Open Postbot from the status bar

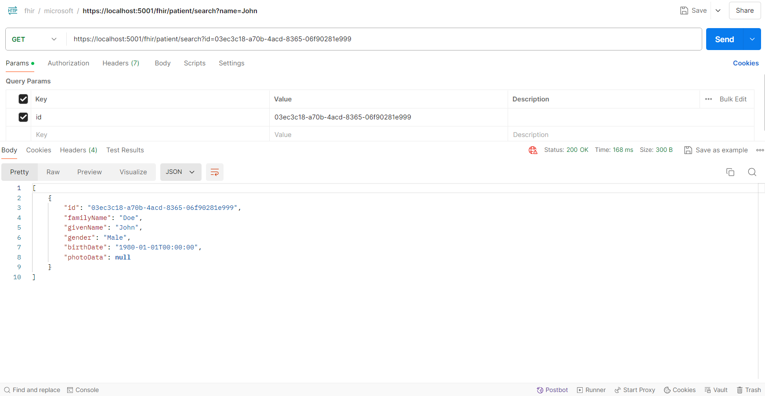(552, 390)
